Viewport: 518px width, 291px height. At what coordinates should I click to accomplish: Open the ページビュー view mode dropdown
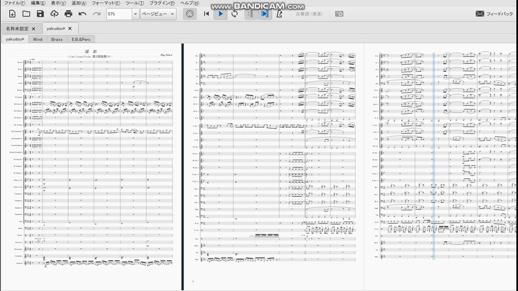pos(158,14)
